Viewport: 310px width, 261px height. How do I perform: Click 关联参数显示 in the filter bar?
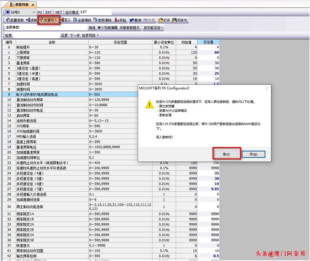tap(129, 28)
